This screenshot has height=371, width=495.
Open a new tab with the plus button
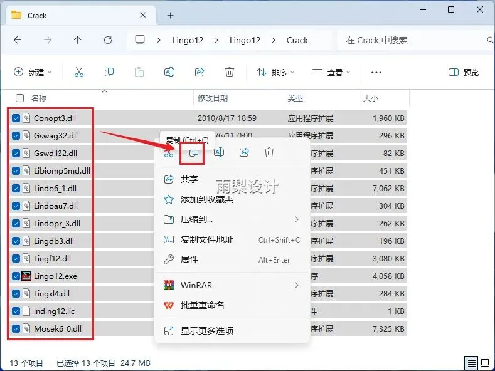(x=170, y=15)
